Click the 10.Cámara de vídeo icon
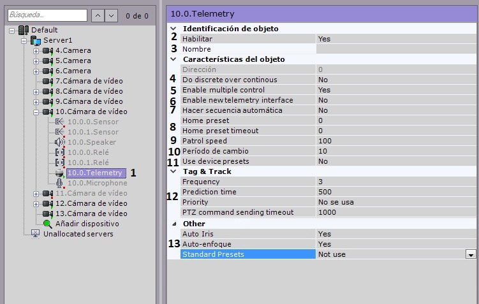479x304 pixels. tap(48, 112)
